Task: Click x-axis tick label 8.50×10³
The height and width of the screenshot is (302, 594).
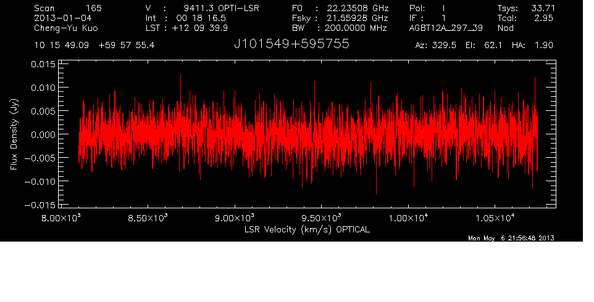Action: (x=148, y=218)
